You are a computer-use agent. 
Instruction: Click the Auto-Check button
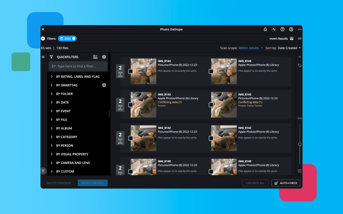(x=286, y=183)
